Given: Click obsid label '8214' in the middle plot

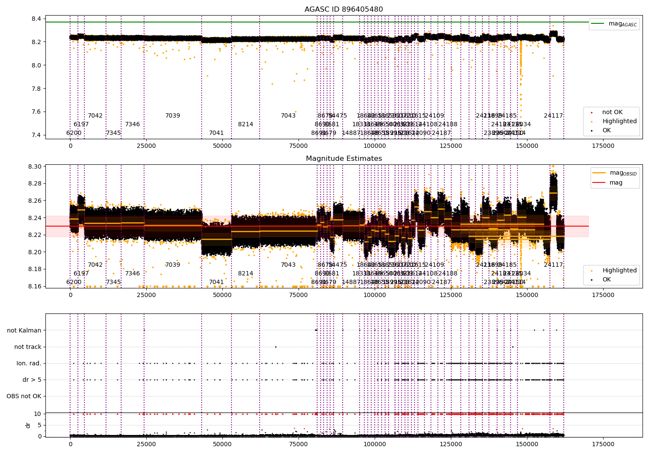Looking at the screenshot, I should click(245, 274).
